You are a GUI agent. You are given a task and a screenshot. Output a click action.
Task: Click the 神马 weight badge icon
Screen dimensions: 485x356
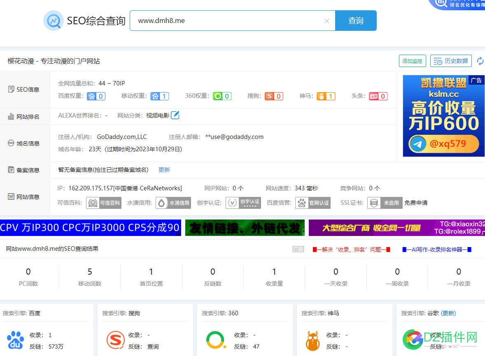point(326,96)
